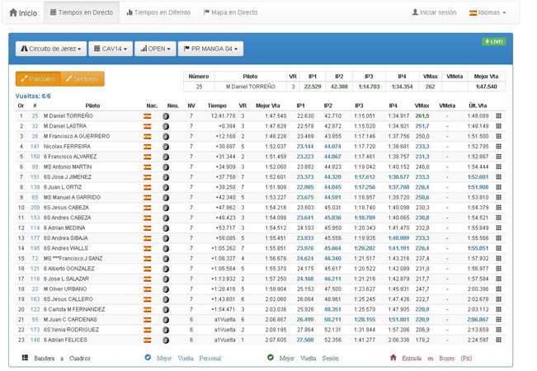Go to the Inicio home page
The width and height of the screenshot is (537, 371).
(23, 12)
